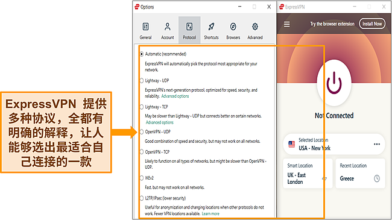Screen dimensions: 392x220
Task: Select Automatic (recommended) protocol radio button
Action: tap(142, 54)
